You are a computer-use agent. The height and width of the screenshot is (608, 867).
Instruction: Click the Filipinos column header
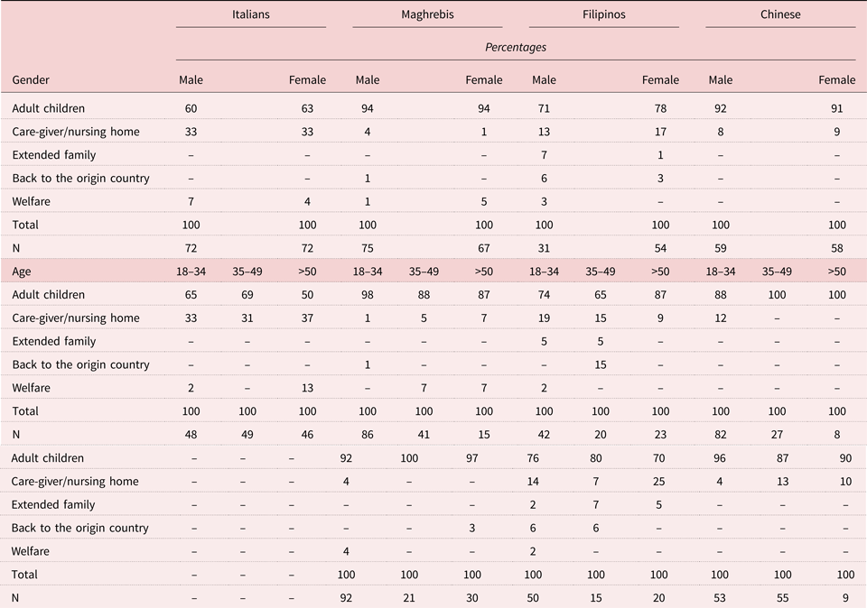[603, 14]
